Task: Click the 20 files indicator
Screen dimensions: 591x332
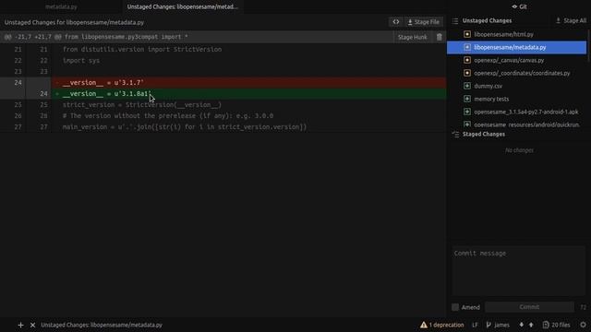Action: (x=556, y=325)
